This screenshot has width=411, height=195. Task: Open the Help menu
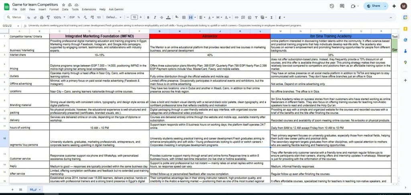point(102,9)
